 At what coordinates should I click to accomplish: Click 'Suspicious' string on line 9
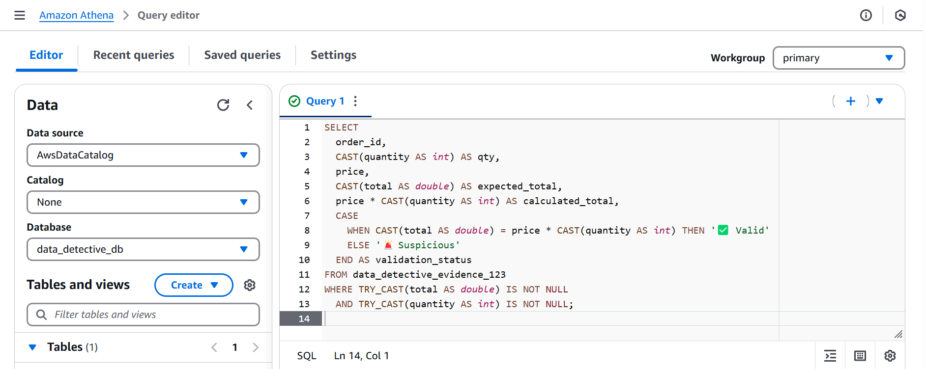coord(418,245)
